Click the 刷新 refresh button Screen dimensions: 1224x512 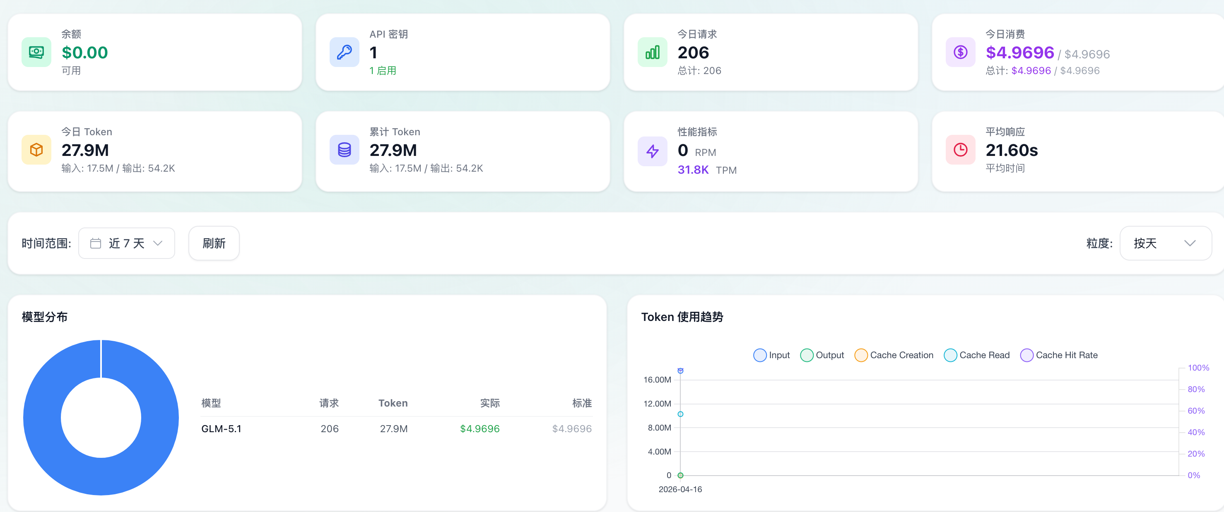(x=214, y=244)
